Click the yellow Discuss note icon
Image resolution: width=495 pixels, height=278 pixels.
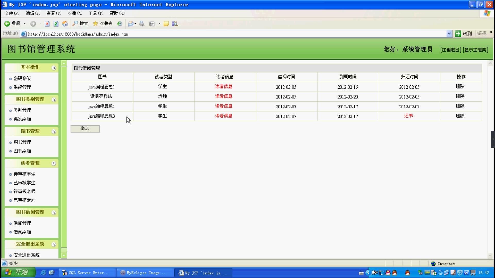tap(166, 24)
